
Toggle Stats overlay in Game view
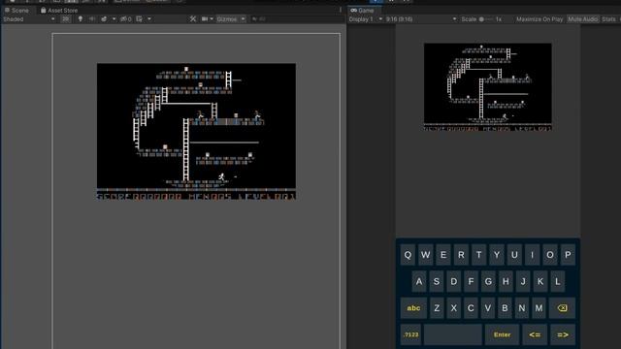(608, 19)
